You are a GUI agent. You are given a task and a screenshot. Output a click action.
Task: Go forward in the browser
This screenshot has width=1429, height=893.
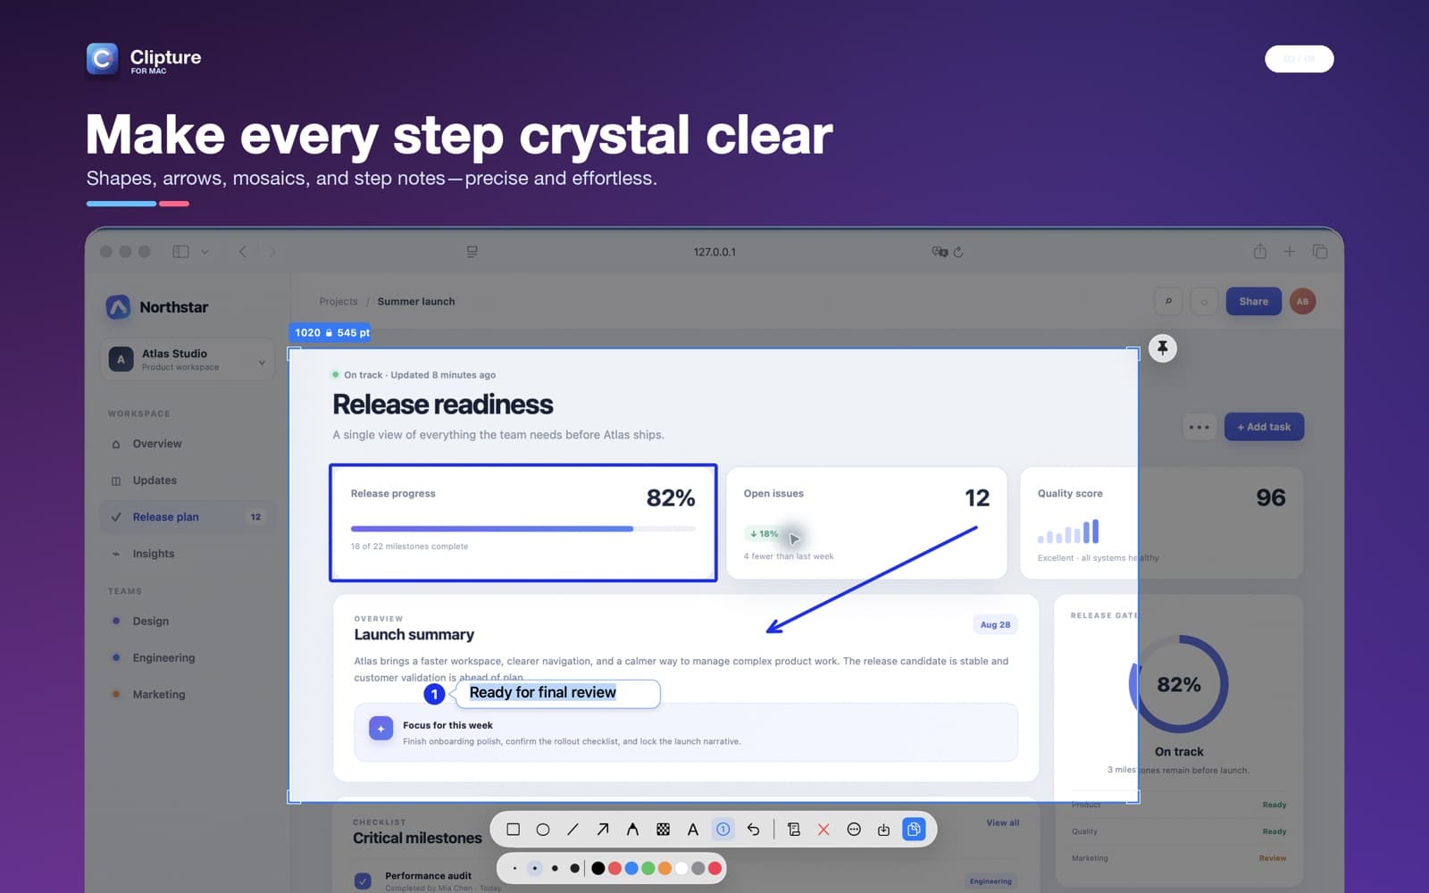point(272,252)
